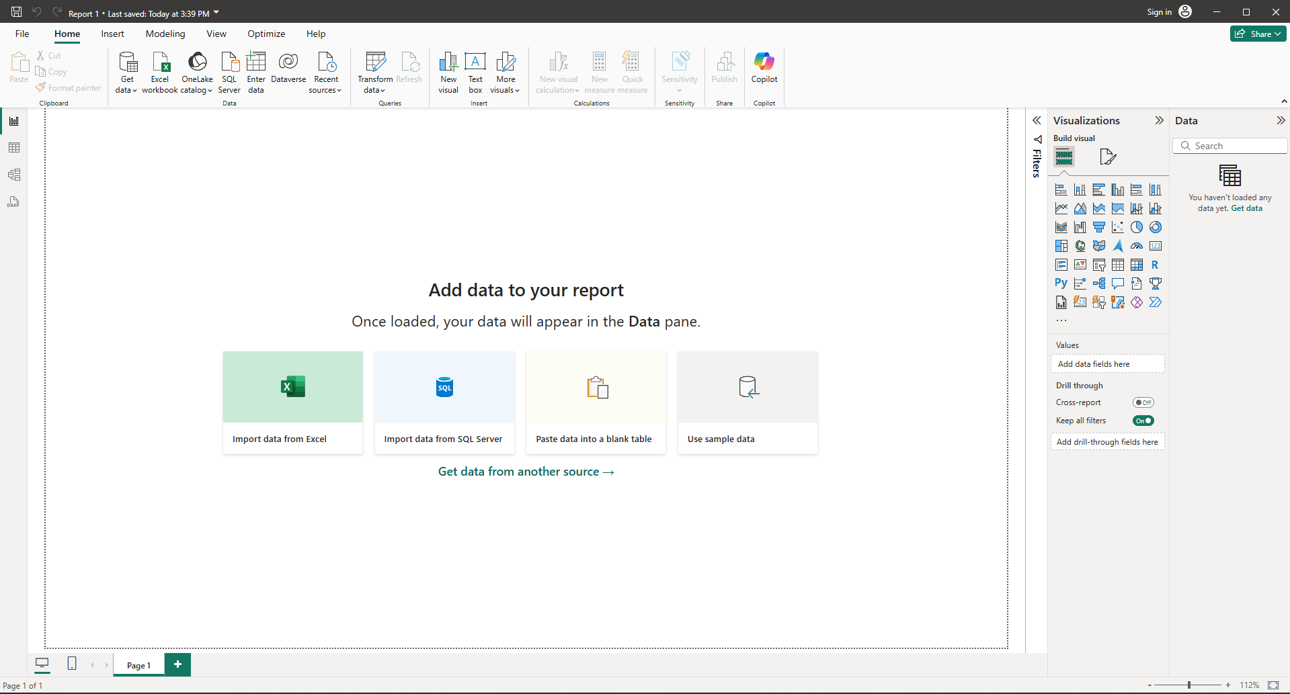Open DAX query view in left sidebar

(x=14, y=202)
